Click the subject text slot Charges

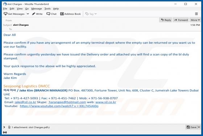tap(21, 25)
